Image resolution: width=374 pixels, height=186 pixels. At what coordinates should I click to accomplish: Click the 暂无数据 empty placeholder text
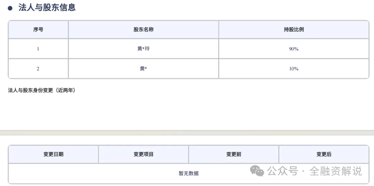189,174
